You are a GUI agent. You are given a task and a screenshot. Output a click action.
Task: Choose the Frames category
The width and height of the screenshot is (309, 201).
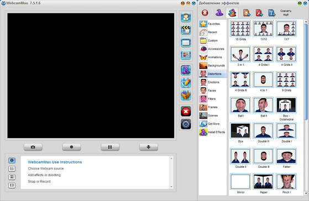(213, 107)
